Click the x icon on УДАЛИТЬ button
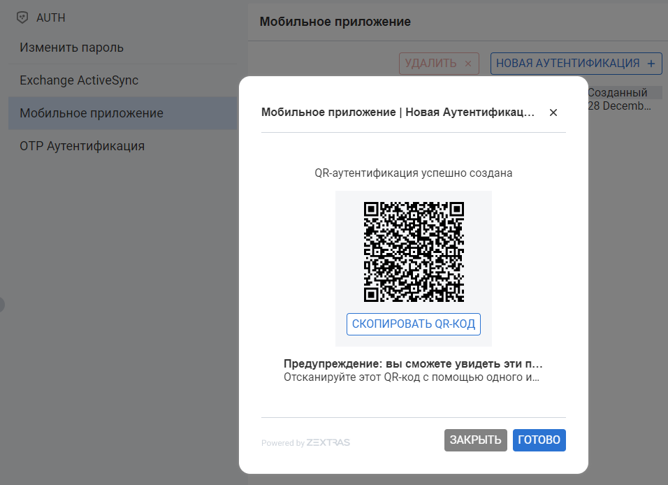Screen dimensions: 668x485 tap(467, 64)
